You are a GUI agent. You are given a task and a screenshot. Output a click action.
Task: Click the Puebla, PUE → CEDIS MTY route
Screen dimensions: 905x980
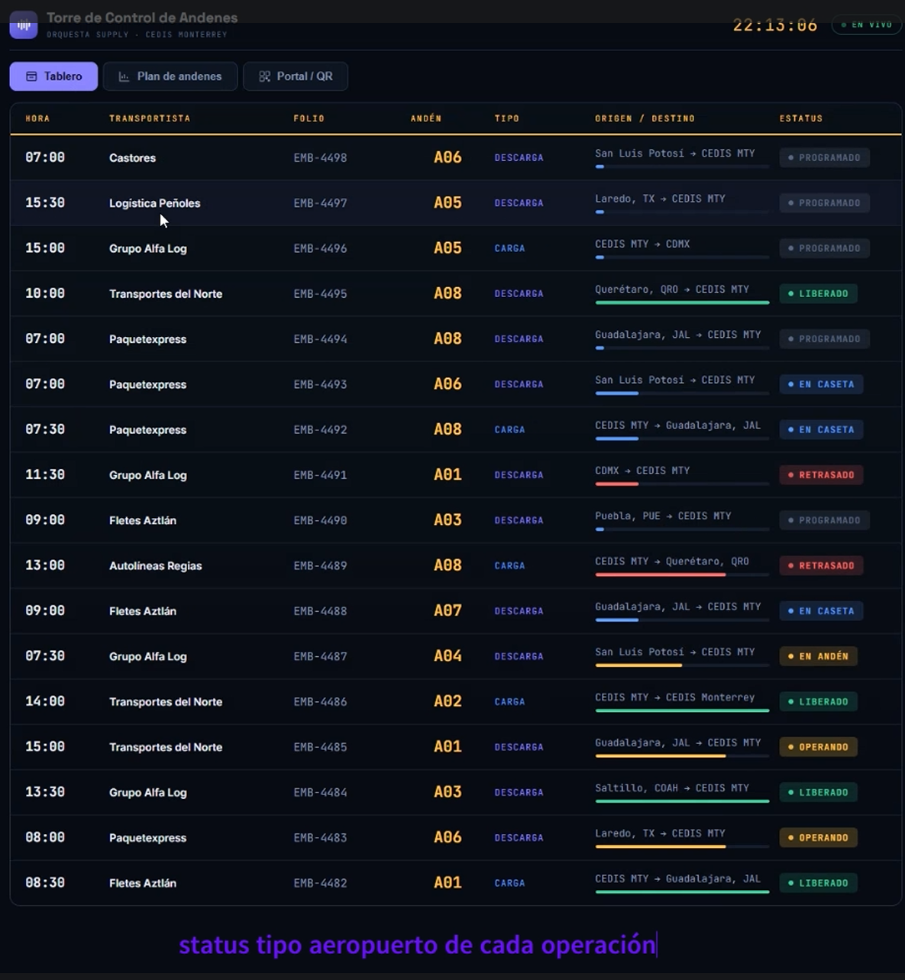pos(663,516)
